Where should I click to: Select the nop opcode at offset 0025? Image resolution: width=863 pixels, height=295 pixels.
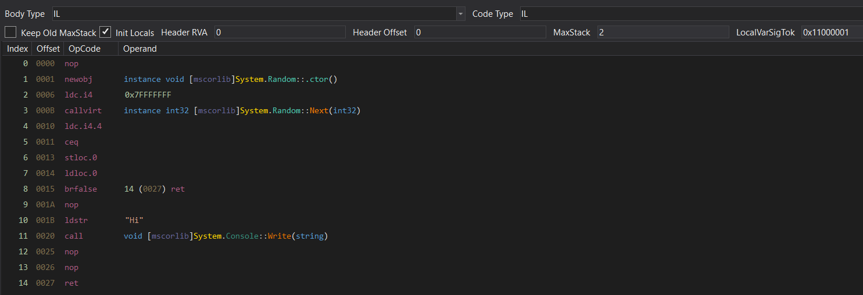[x=71, y=251]
